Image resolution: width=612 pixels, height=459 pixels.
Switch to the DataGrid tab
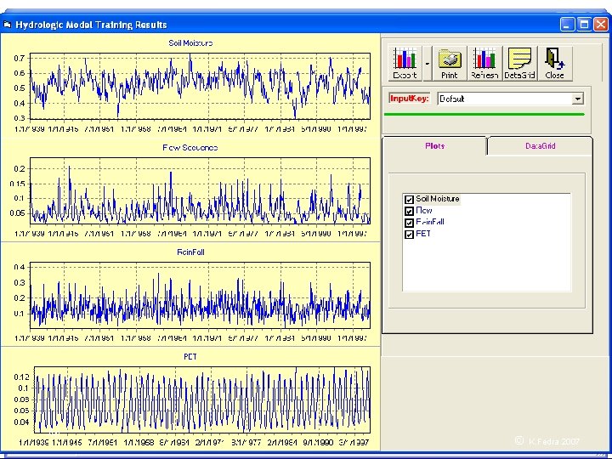point(540,146)
